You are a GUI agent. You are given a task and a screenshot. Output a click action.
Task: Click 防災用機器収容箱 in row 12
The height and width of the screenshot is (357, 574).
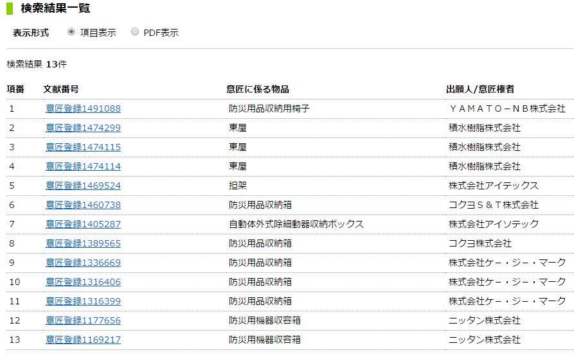coord(265,320)
